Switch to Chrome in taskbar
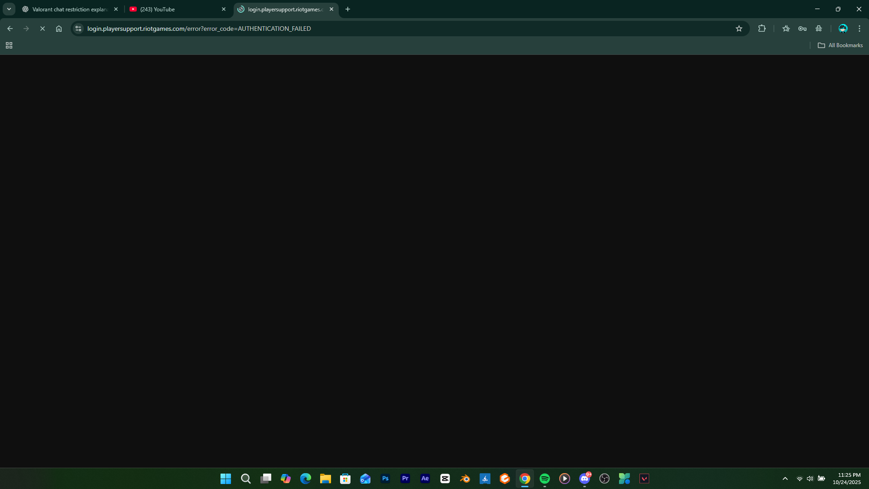The image size is (869, 489). click(524, 479)
